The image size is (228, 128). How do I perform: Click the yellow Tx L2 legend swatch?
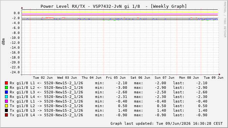6,106
